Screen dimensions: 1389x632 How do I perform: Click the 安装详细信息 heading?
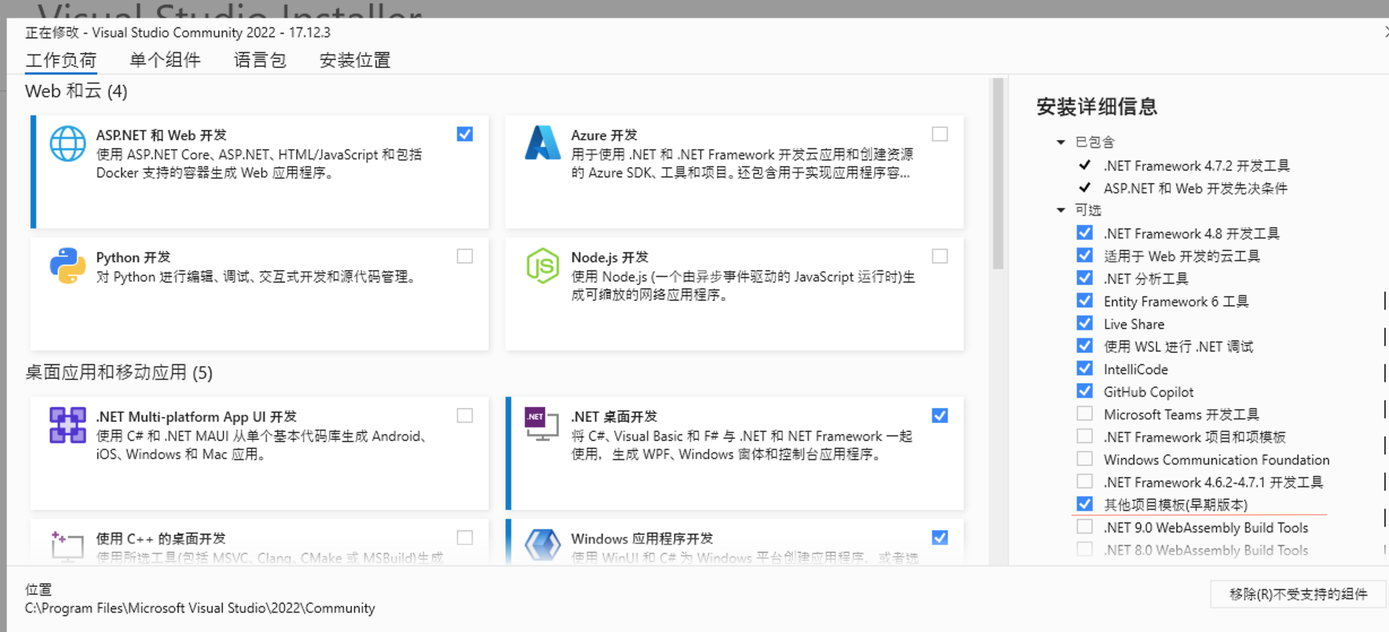(x=1097, y=106)
